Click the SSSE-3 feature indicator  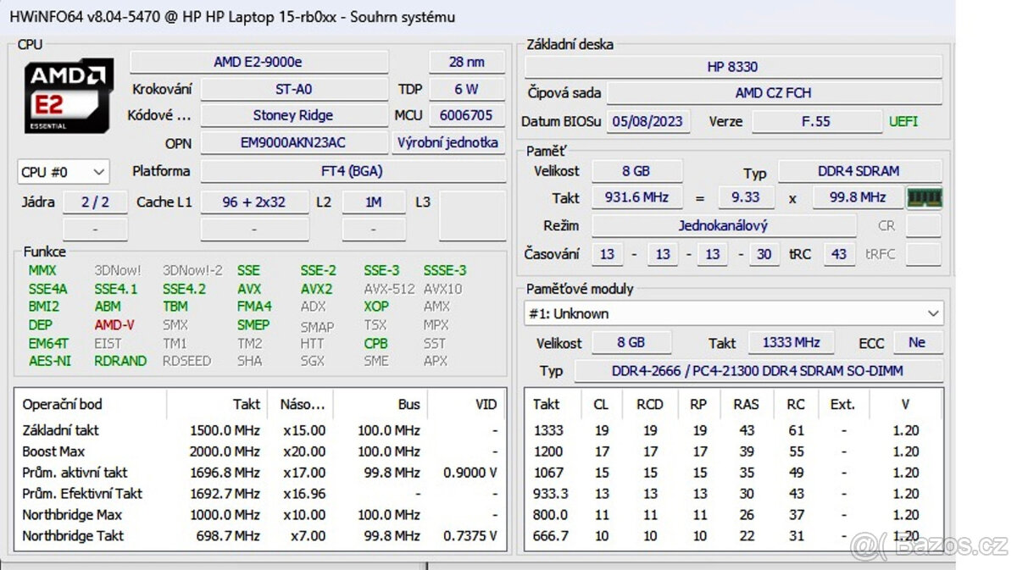click(x=444, y=269)
